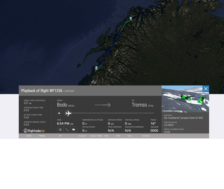224x189 pixels.
Task: Click the average arrival delay 0:03 value
Action: [x=26, y=125]
